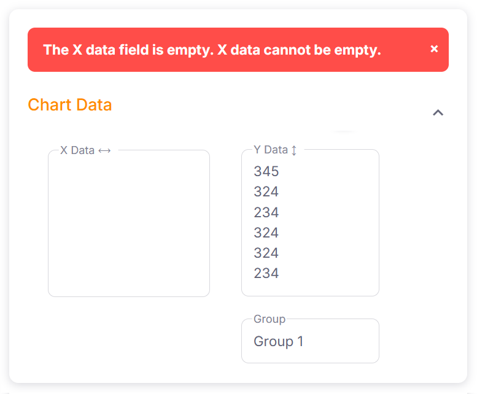Viewport: 477px width, 394px height.
Task: Click the Group field label
Action: point(270,319)
